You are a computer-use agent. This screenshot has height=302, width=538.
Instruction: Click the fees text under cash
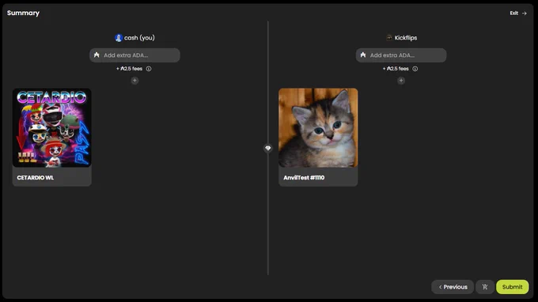tap(129, 69)
